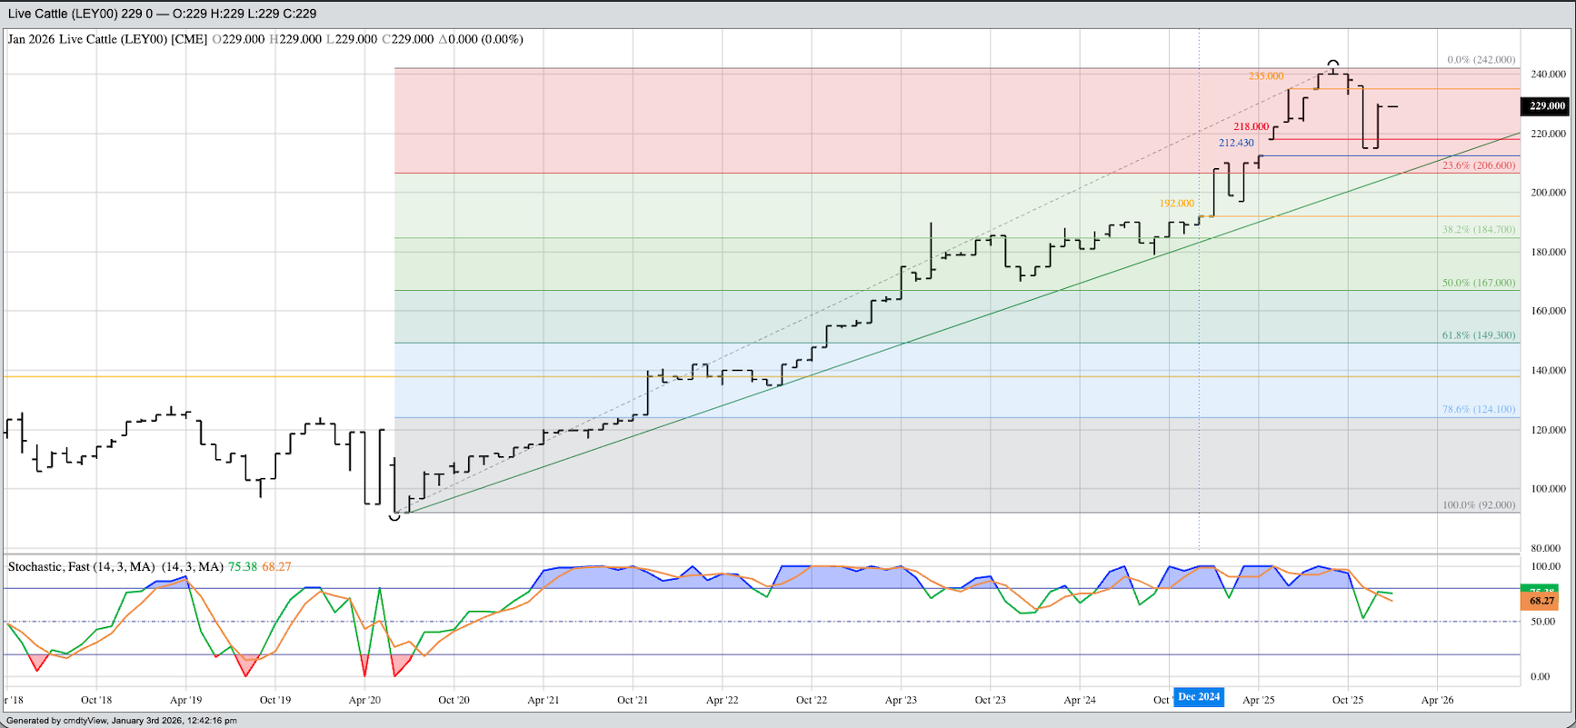The height and width of the screenshot is (728, 1576).
Task: Select the 100.0% (92.000) Fibonacci label
Action: 1478,505
